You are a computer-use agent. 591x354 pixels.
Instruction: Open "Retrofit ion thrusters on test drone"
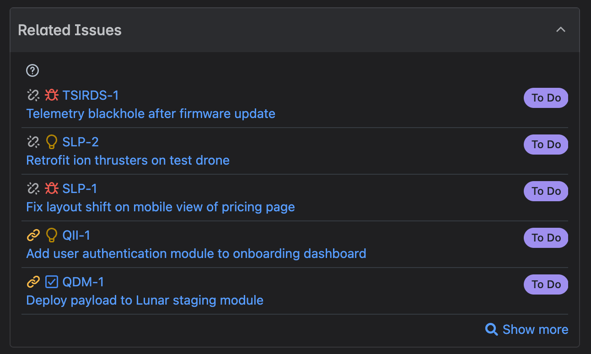pyautogui.click(x=128, y=160)
